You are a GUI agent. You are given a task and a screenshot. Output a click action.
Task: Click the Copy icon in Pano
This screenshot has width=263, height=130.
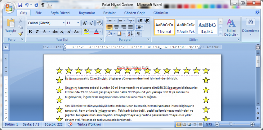[21, 27]
